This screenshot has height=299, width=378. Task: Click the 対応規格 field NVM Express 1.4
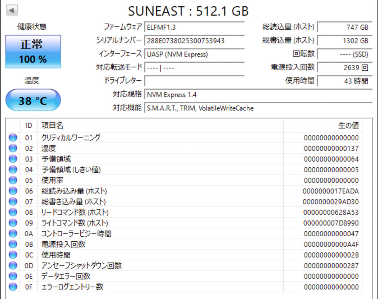coord(258,95)
